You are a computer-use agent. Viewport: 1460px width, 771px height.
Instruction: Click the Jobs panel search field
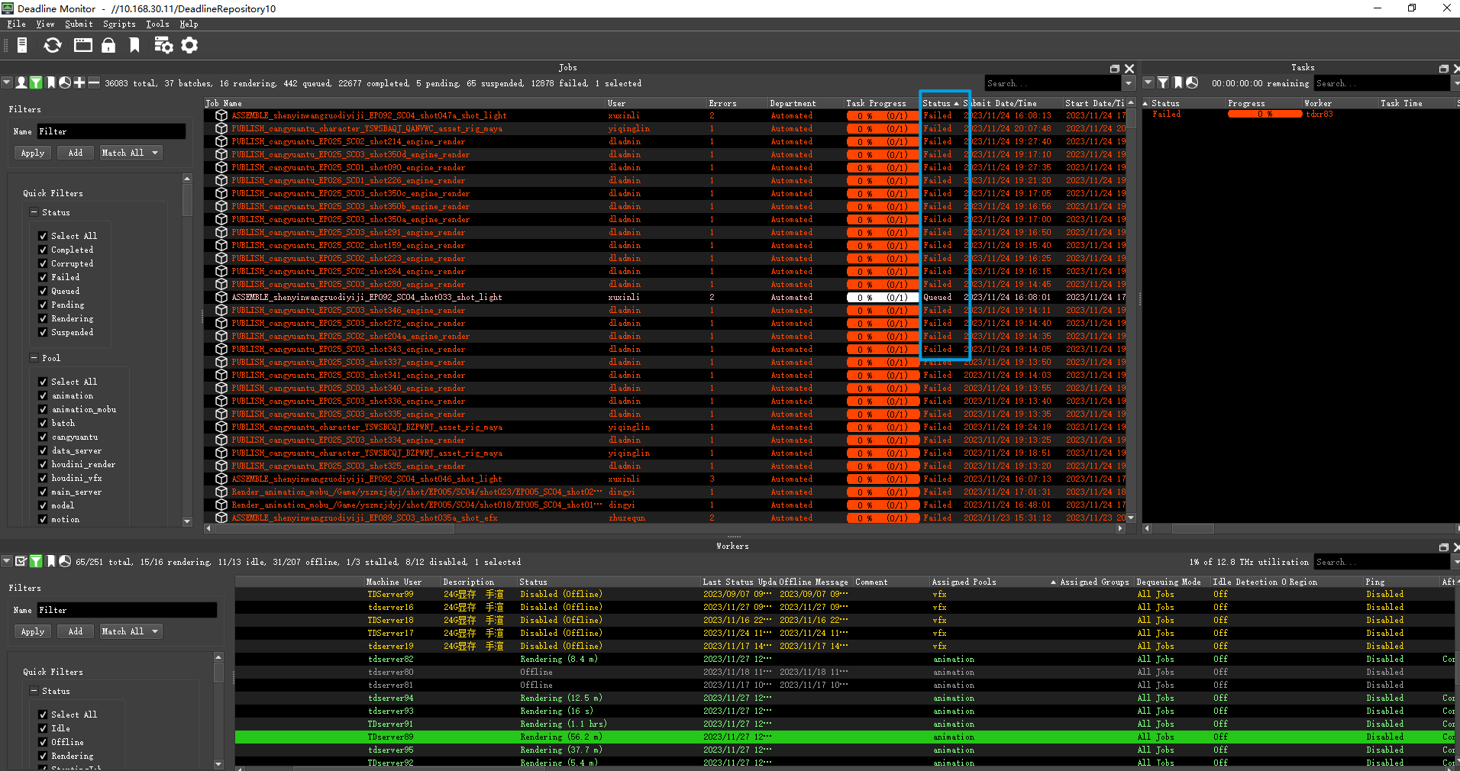(1051, 83)
